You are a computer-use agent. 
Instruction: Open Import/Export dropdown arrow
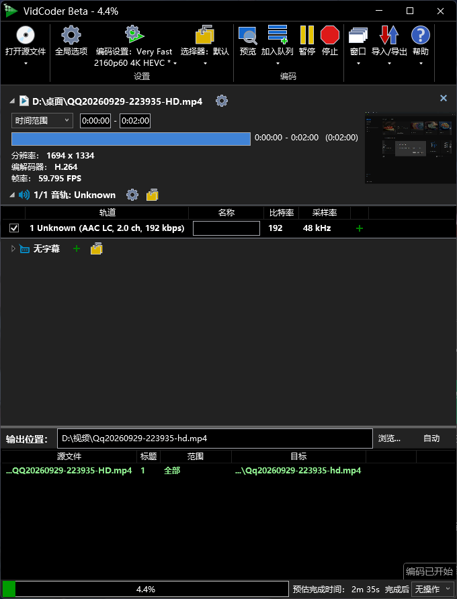(x=389, y=63)
